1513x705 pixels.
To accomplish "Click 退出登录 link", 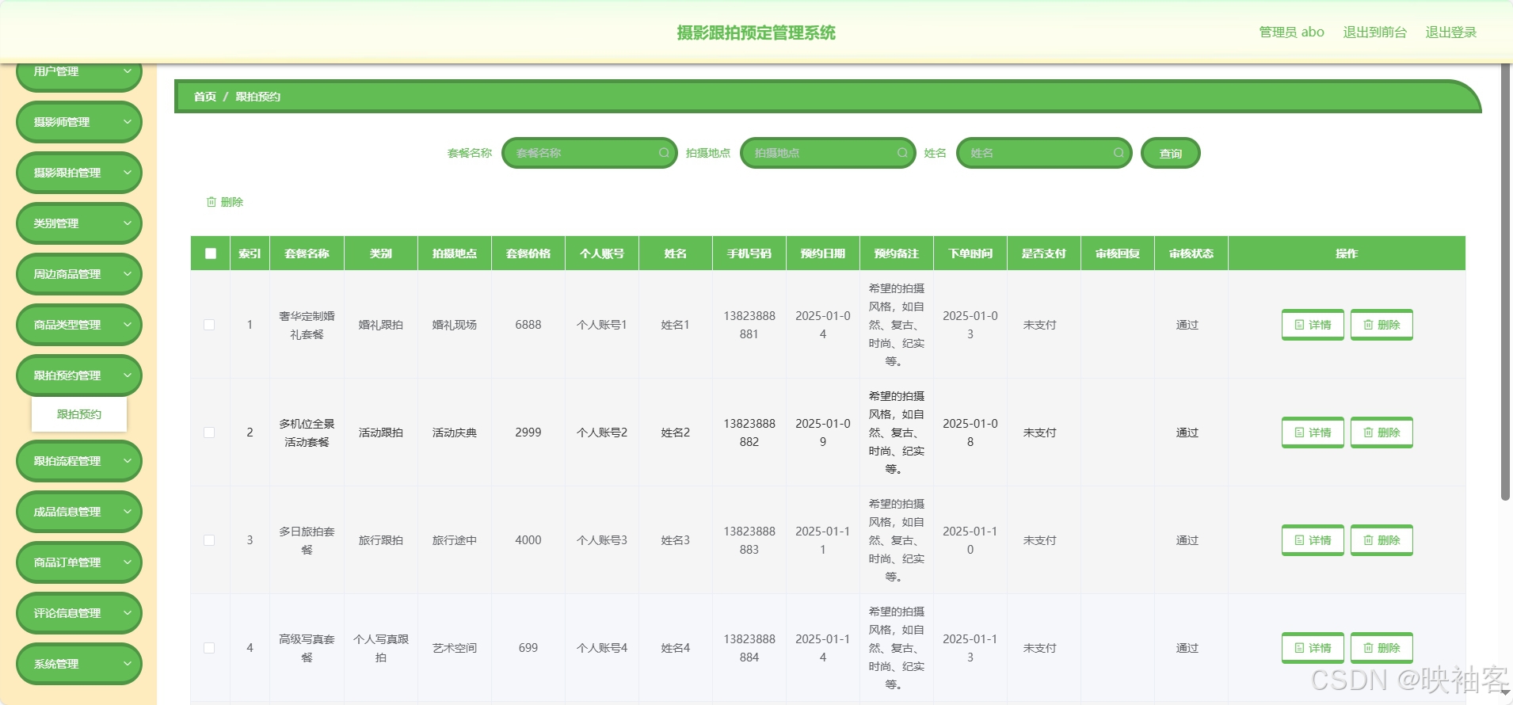I will (1451, 32).
